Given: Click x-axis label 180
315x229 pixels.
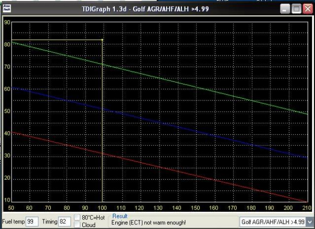Looking at the screenshot, I should (x=251, y=208).
